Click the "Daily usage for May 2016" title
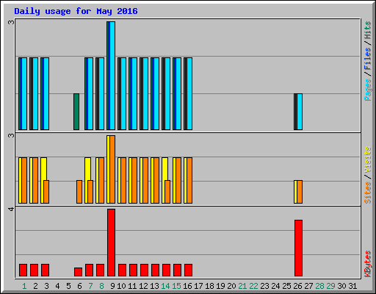The image size is (376, 294). point(76,11)
